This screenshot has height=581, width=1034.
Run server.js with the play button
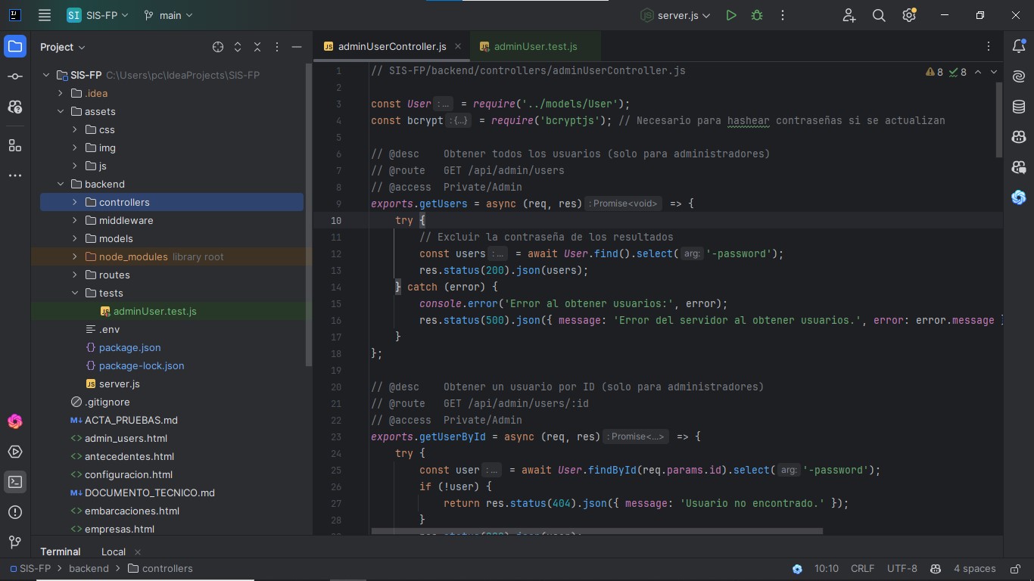[x=730, y=15]
